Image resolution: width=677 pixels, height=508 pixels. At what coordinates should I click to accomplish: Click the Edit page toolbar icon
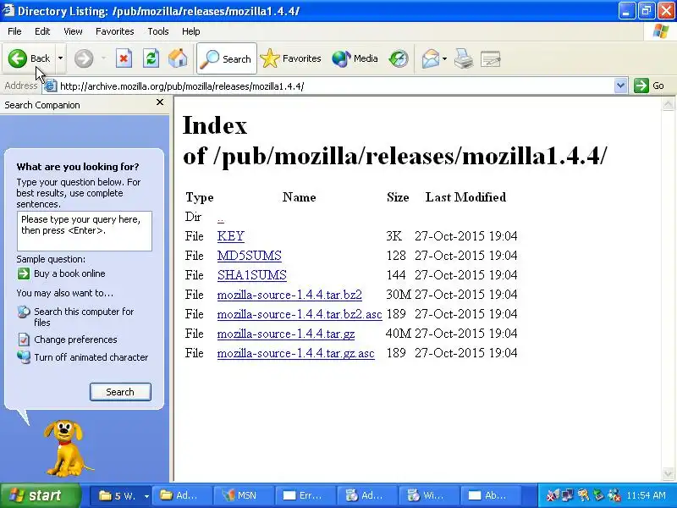[x=490, y=58]
